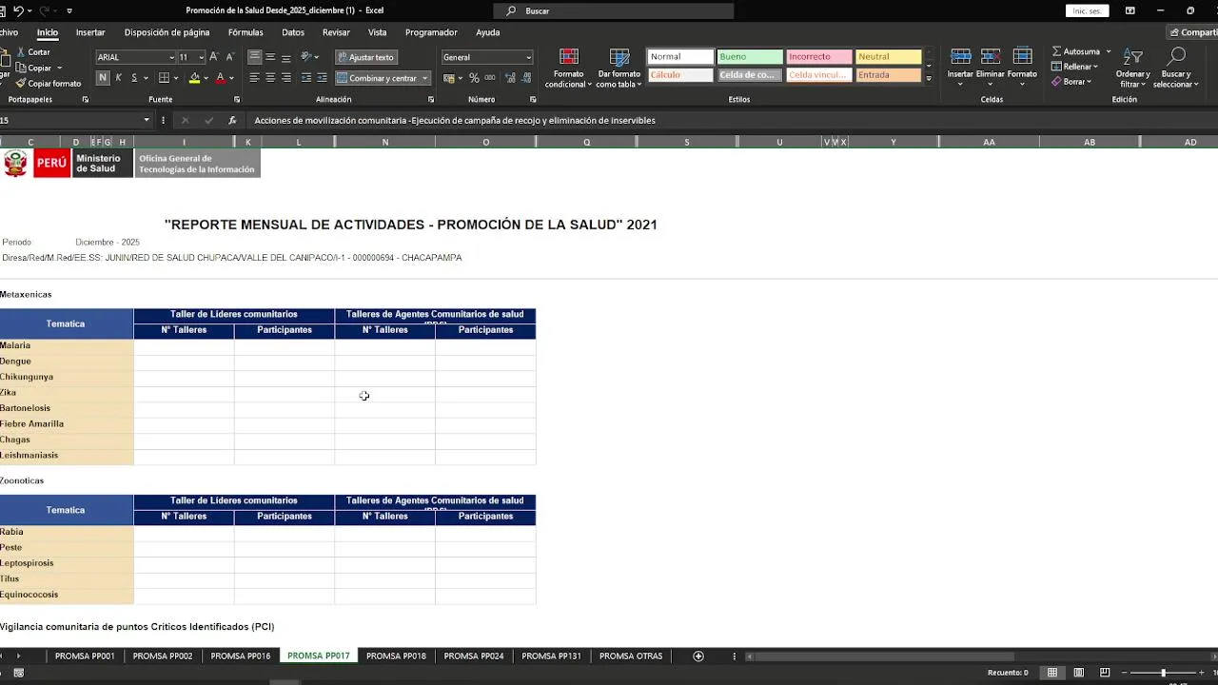This screenshot has width=1218, height=685.
Task: Click Insertar cells icon
Action: click(x=961, y=57)
